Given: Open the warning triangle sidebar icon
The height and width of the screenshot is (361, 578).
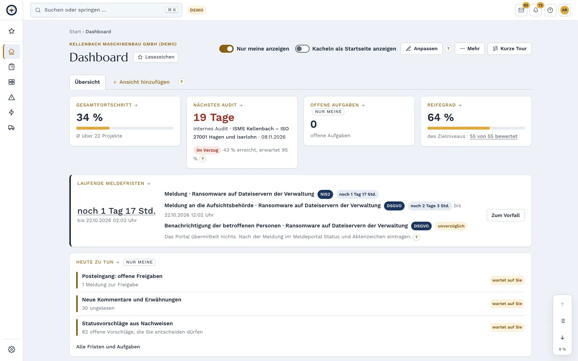Looking at the screenshot, I should coord(12,97).
